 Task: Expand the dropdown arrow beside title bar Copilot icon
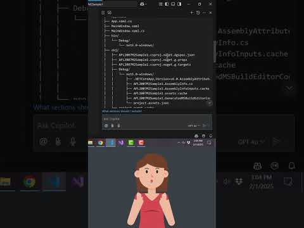[x=146, y=4]
